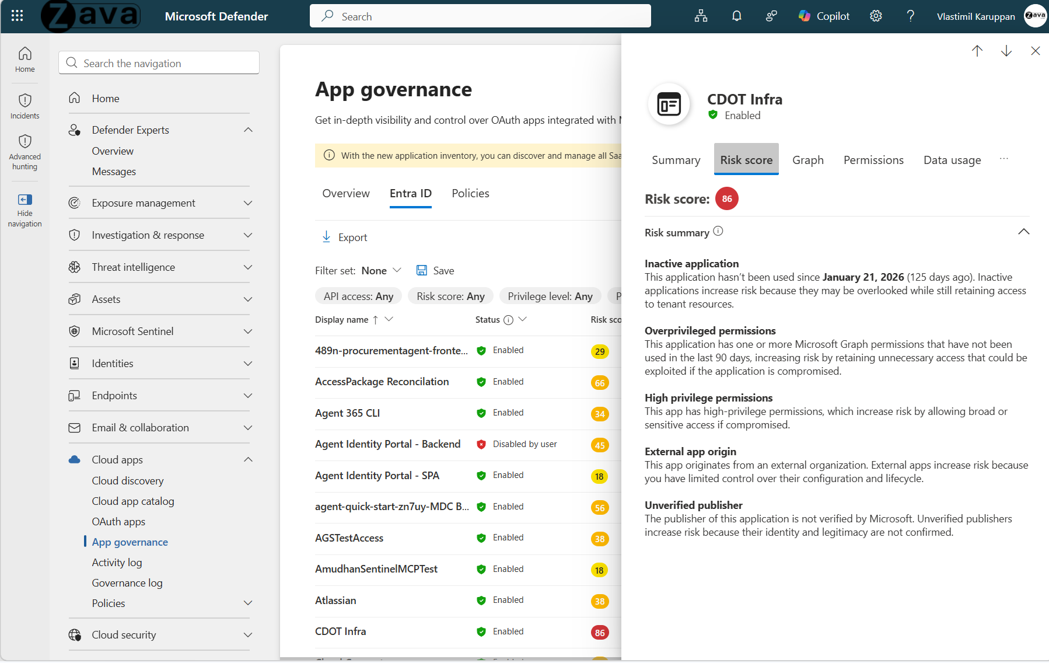Click the Endpoints nav icon
This screenshot has height=663, width=1049.
pos(74,396)
